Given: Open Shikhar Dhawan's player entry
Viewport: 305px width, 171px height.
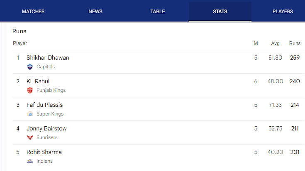Looking at the screenshot, I should point(48,58).
